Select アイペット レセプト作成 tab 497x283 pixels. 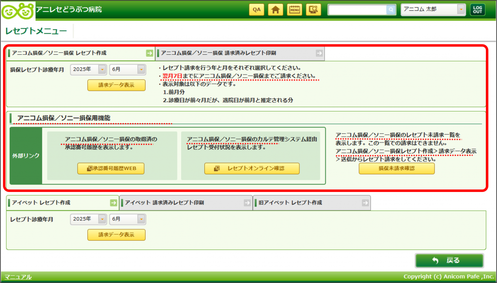click(63, 203)
